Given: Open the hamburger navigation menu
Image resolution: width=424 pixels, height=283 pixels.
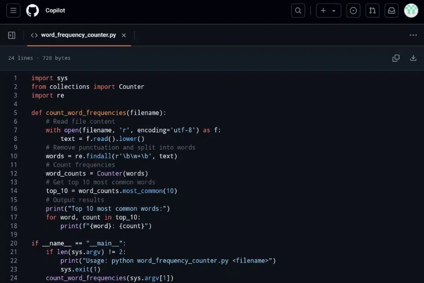Looking at the screenshot, I should click(13, 11).
